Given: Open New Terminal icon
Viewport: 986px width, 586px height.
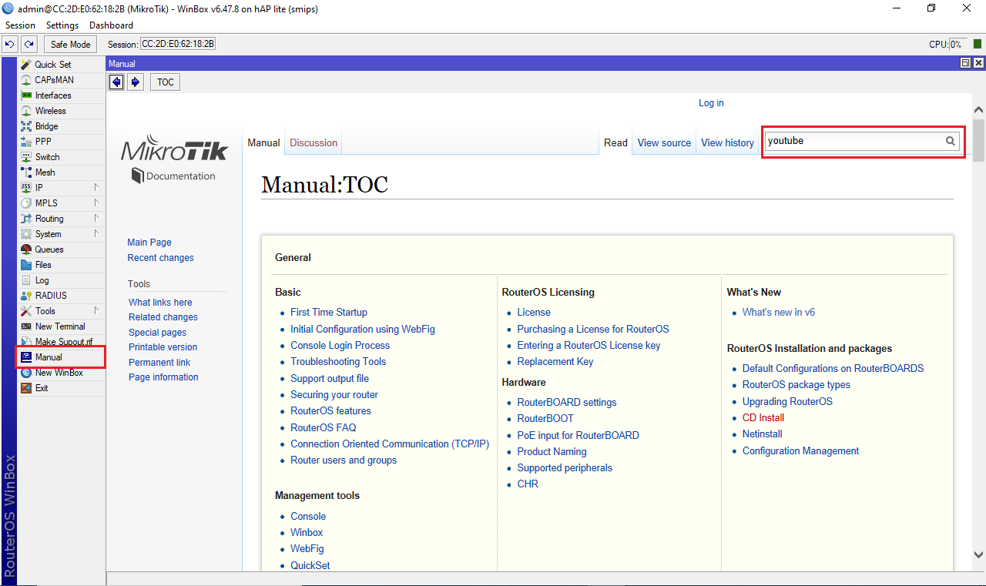Looking at the screenshot, I should tap(26, 326).
